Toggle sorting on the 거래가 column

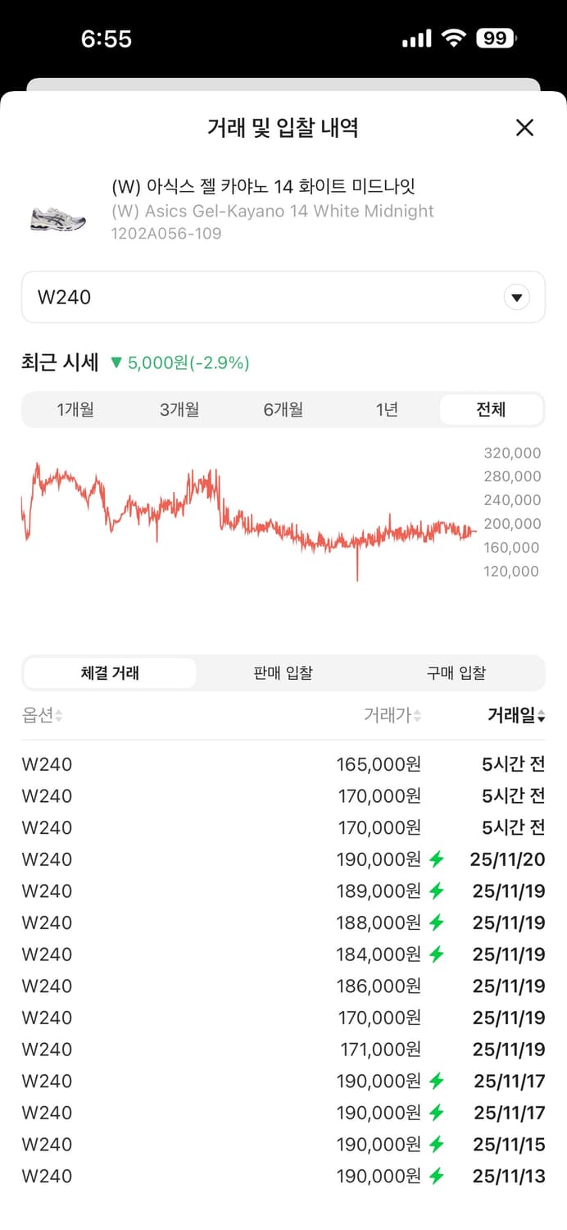click(393, 715)
